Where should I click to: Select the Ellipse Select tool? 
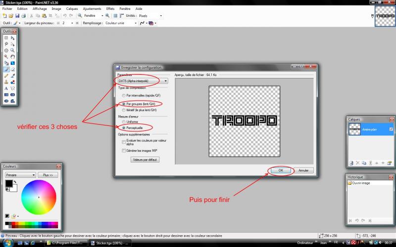pyautogui.click(x=6, y=50)
